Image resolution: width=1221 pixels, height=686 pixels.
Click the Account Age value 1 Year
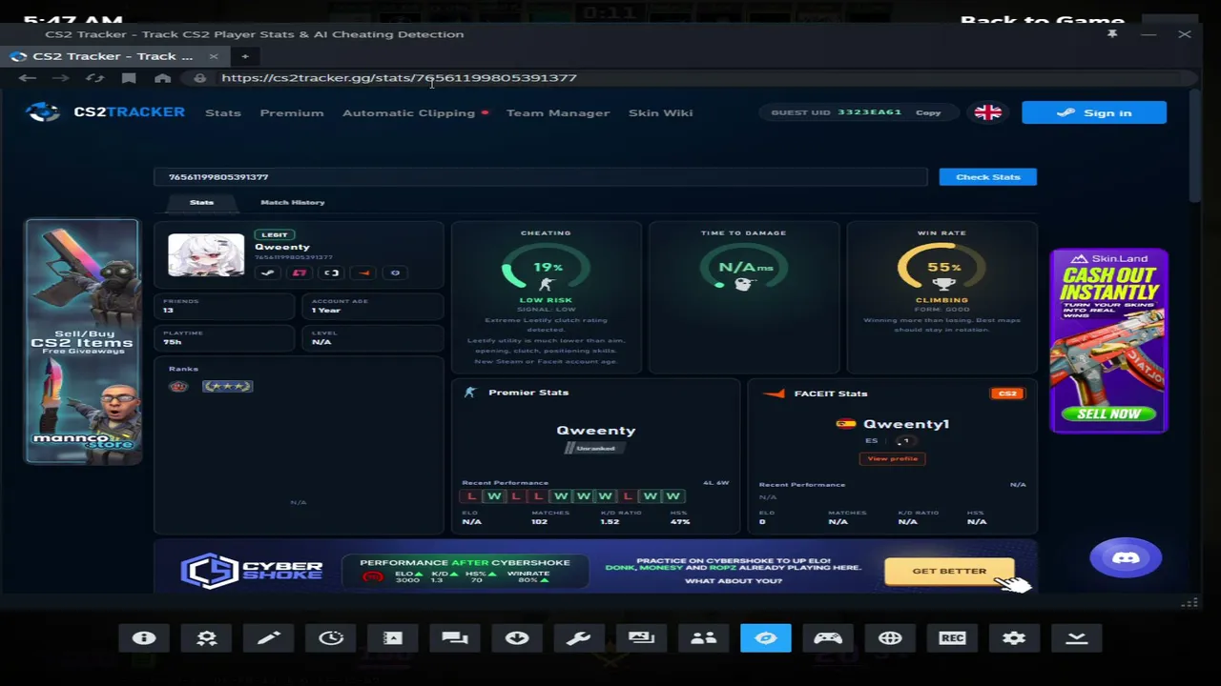click(325, 311)
